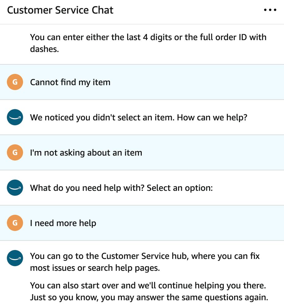Click the 'Customer Service hub' message text
Screen dimensions: 284x306
coord(145,262)
